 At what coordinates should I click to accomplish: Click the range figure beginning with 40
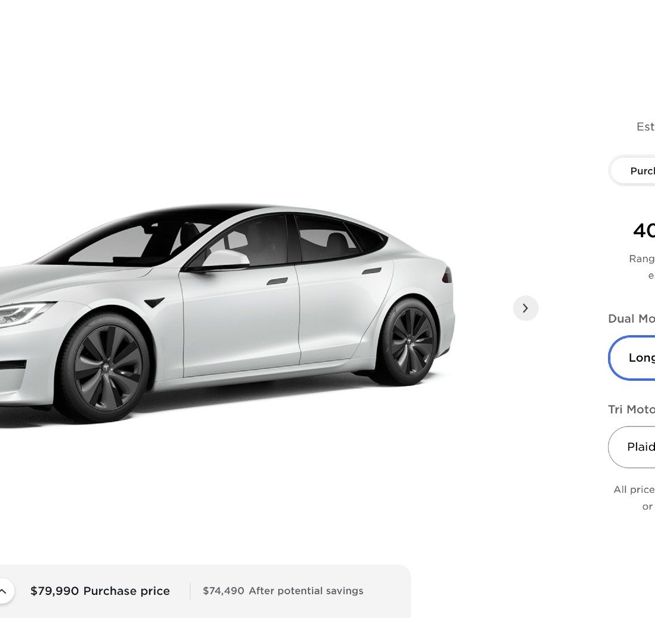644,231
